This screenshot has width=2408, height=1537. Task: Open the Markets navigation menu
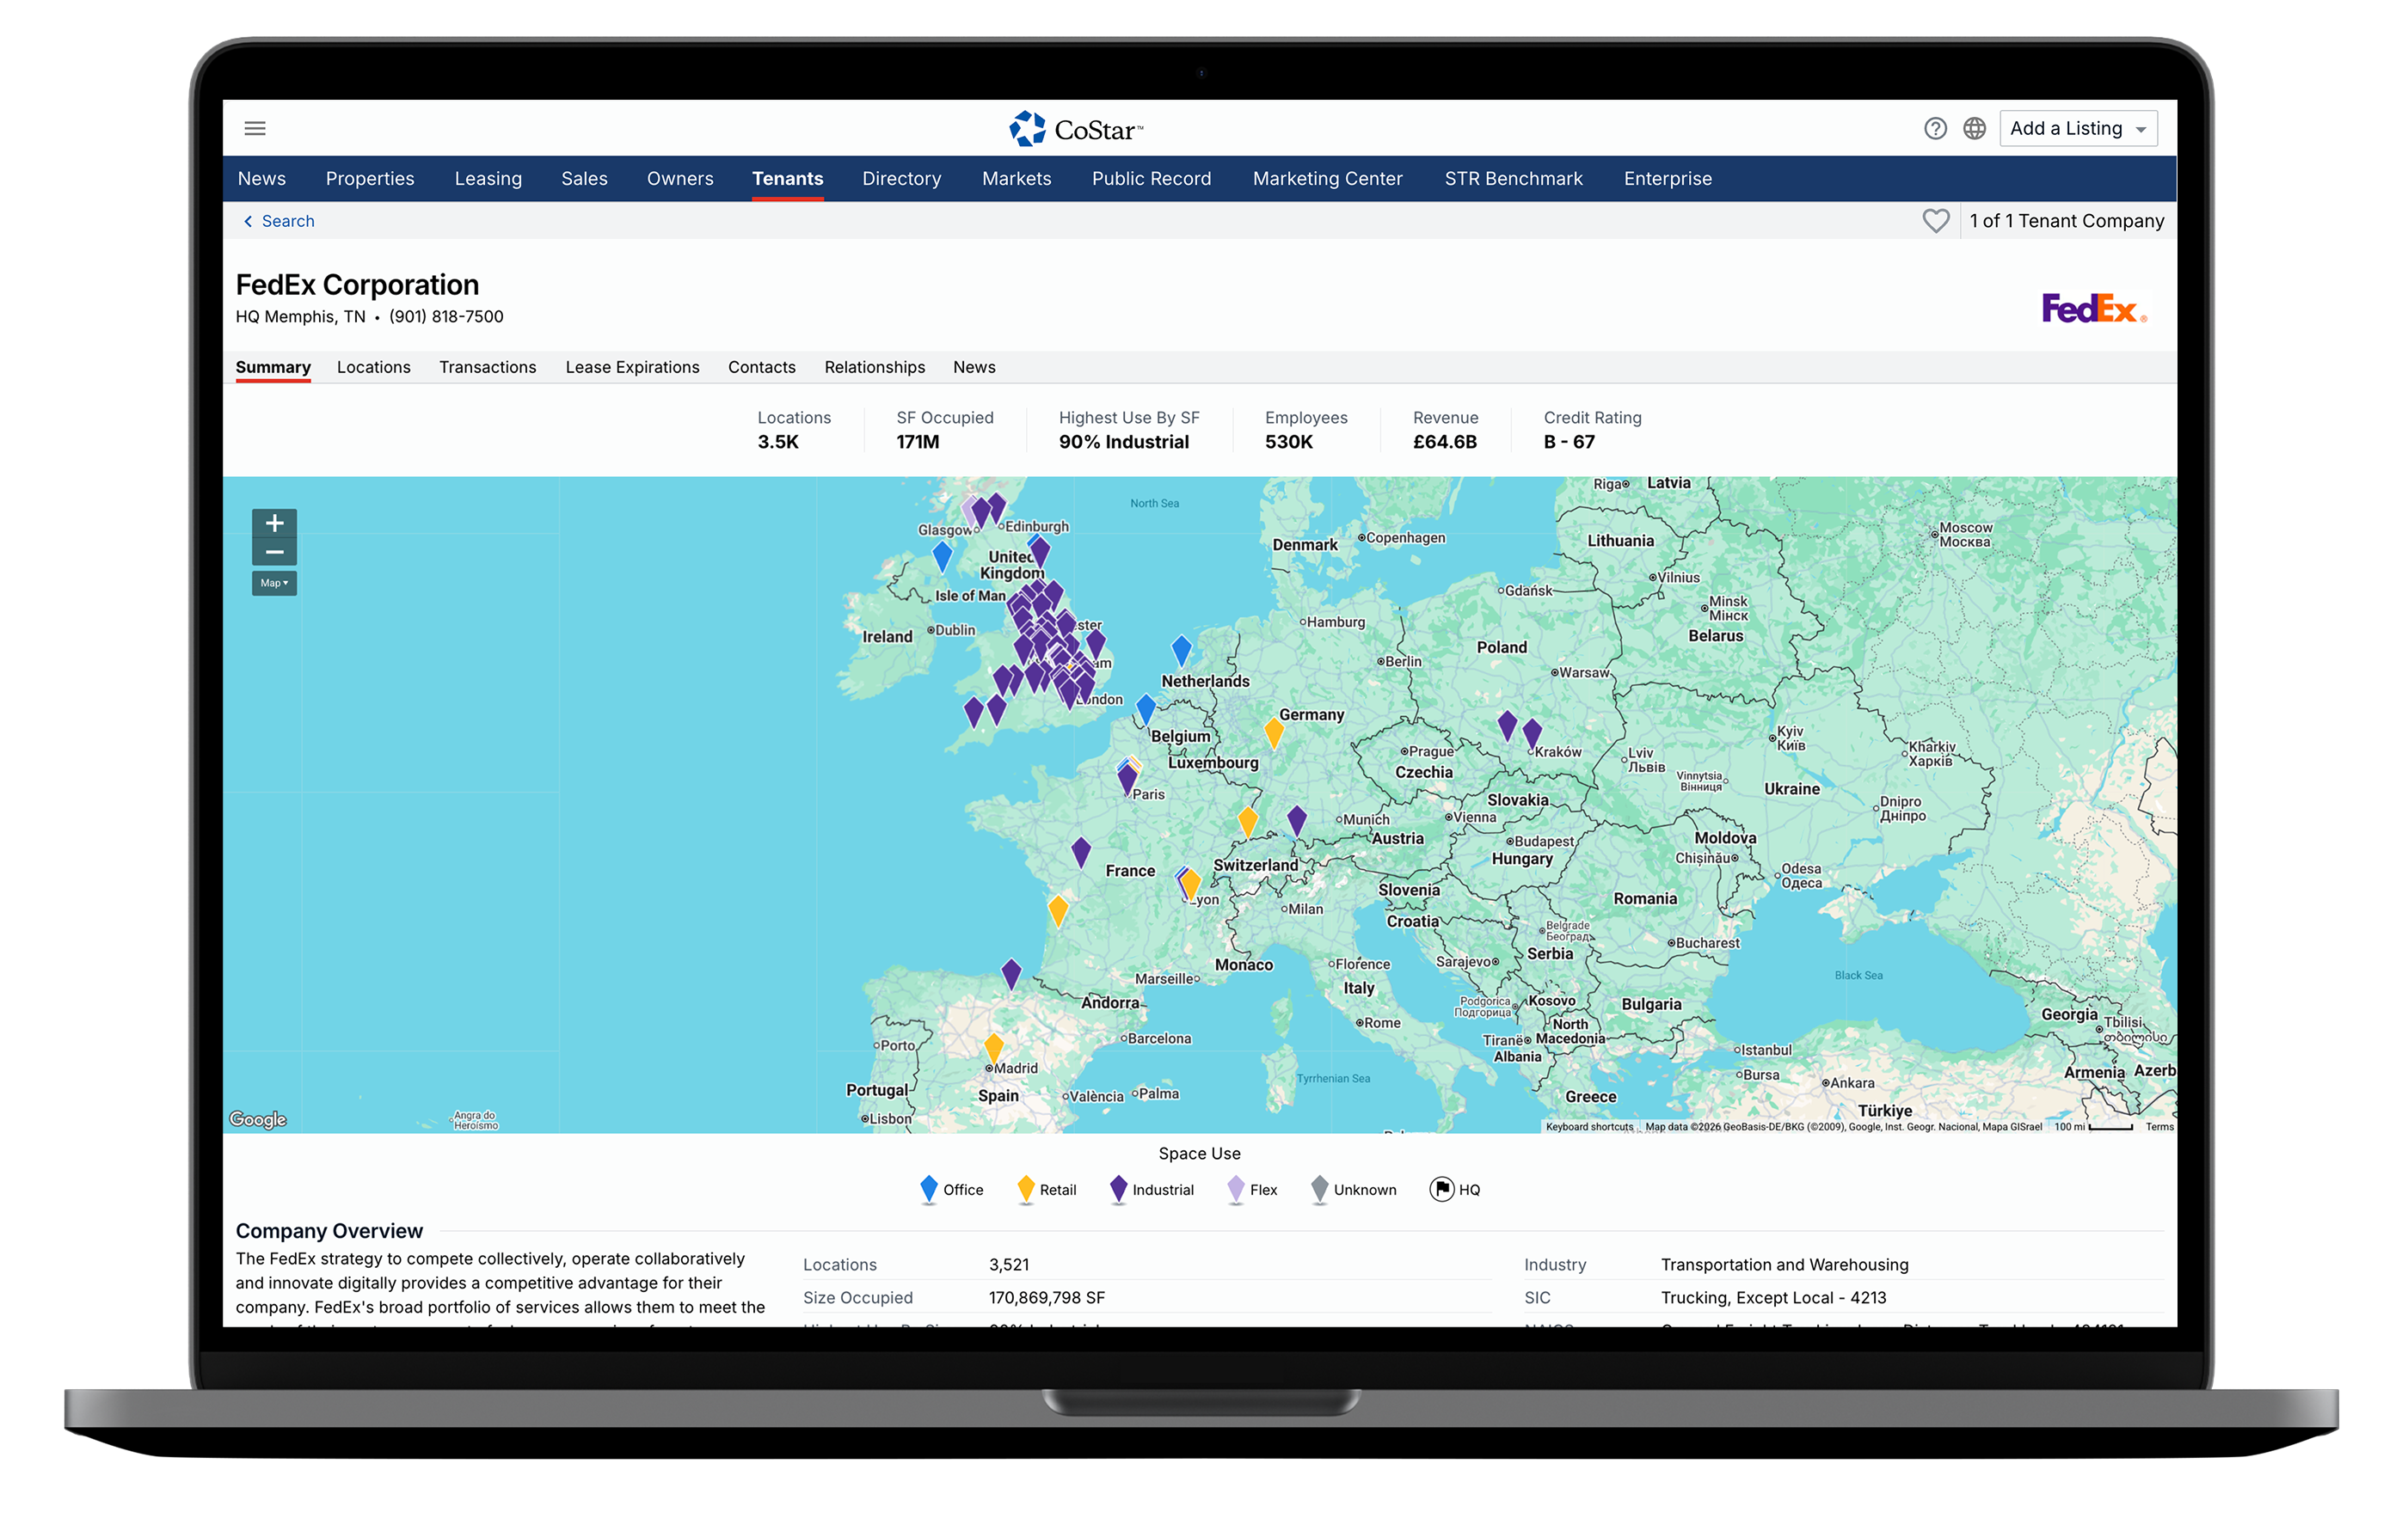pyautogui.click(x=1016, y=179)
